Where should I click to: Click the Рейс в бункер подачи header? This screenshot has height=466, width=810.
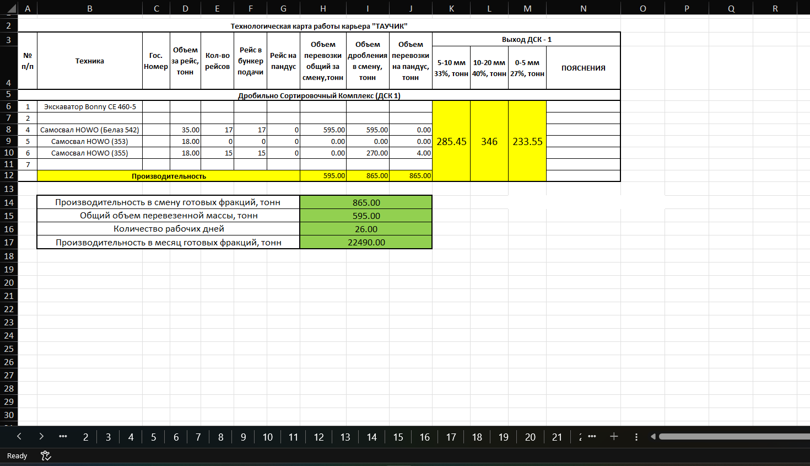(x=251, y=61)
